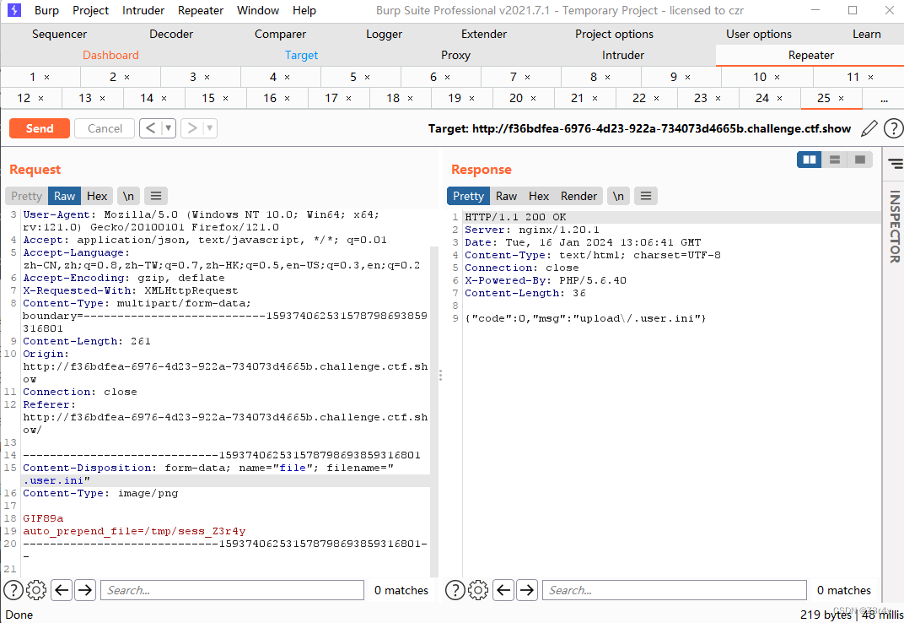Go to previous request search match
This screenshot has width=904, height=623.
tap(62, 590)
